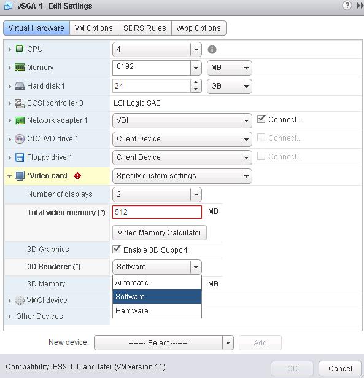364x378 pixels.
Task: Click the Total video memory input field
Action: click(157, 212)
